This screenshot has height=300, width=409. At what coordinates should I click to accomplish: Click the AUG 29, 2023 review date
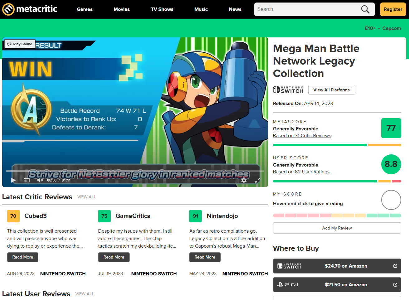pos(21,274)
